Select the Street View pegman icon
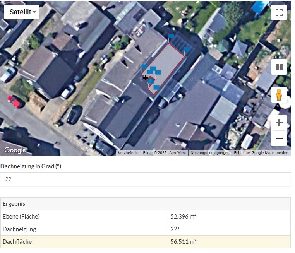This screenshot has height=253, width=295. 279,95
